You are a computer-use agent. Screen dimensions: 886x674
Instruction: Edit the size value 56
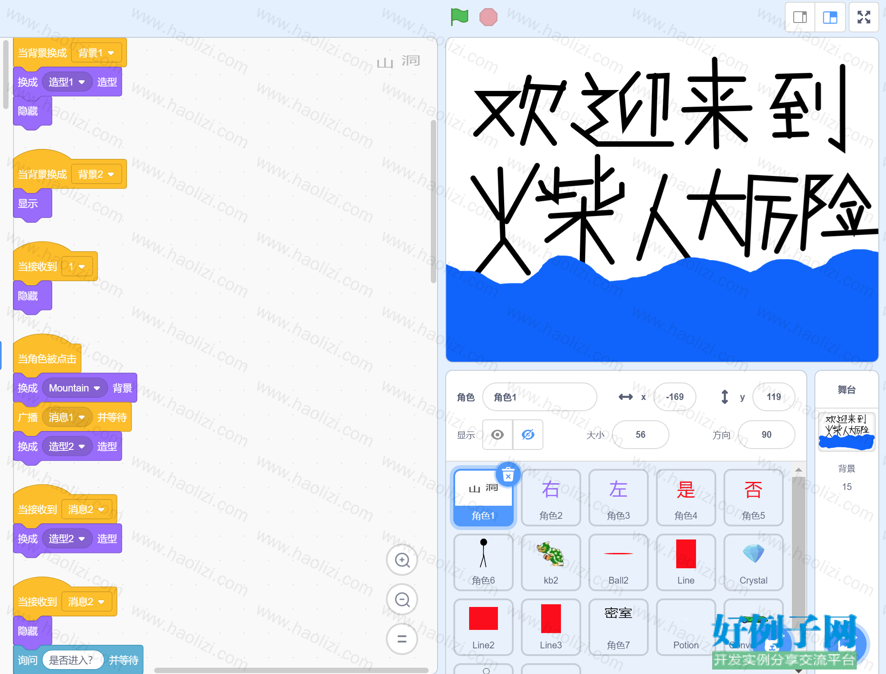click(x=640, y=435)
